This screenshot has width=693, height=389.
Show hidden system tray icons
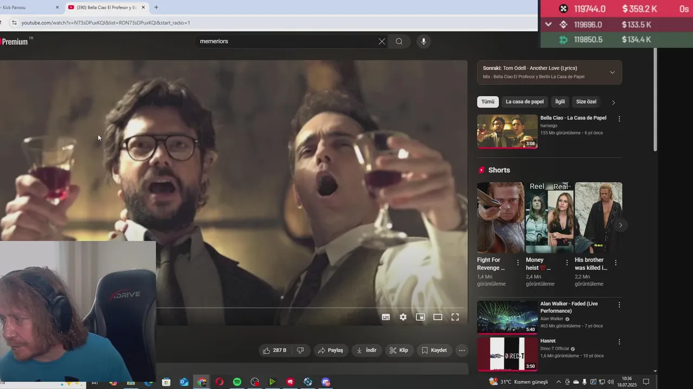[559, 382]
